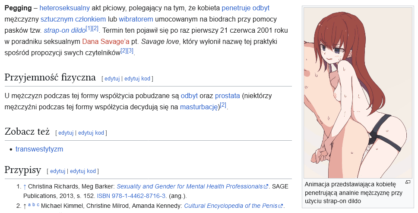418x213 pixels.
Task: Go to the 'transwestytyzm' article
Action: point(39,149)
